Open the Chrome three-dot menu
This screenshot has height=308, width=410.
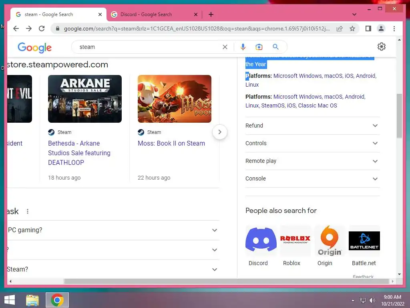(x=394, y=28)
